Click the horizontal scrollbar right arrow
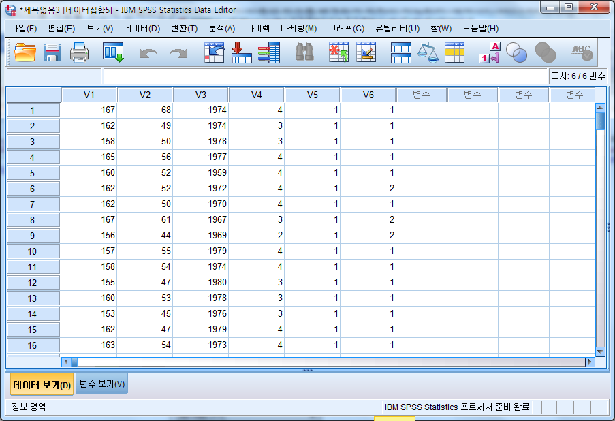Screen dimensions: 615x421 [590, 362]
